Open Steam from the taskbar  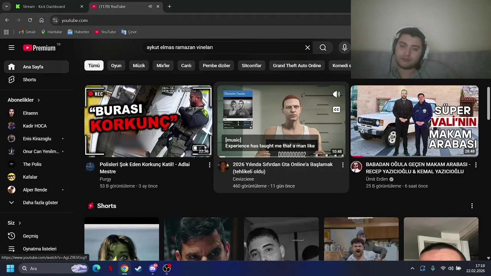point(138,268)
